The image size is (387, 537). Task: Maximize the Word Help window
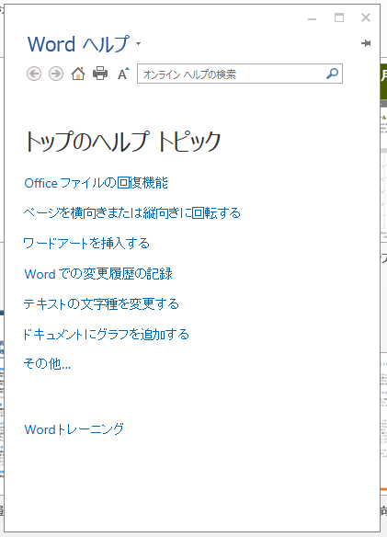339,17
